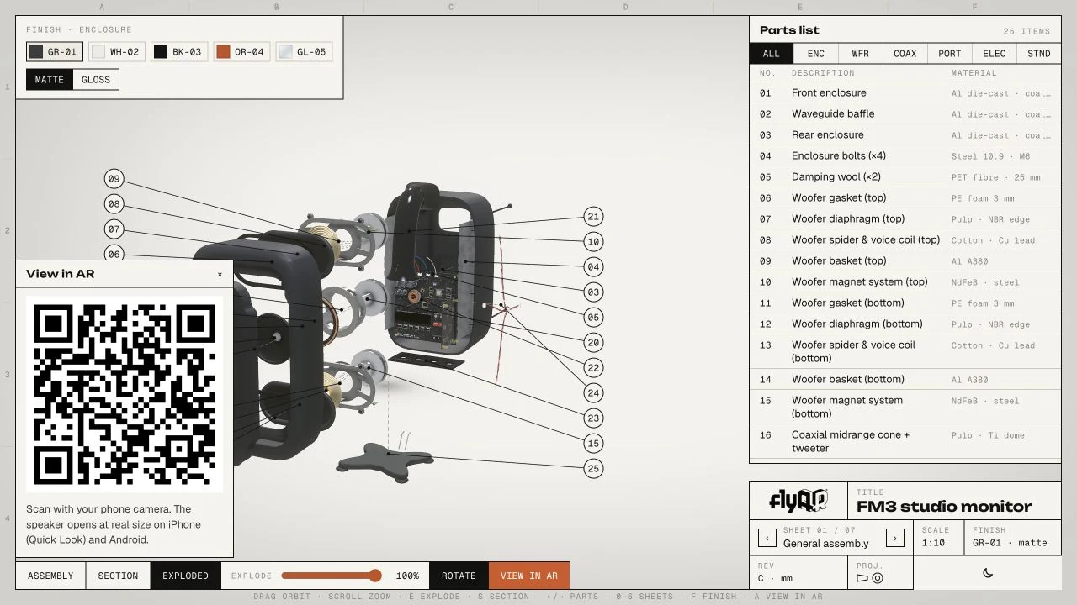Select Damping wool (×2) row
Screen dimensions: 1077x605
(x=905, y=177)
